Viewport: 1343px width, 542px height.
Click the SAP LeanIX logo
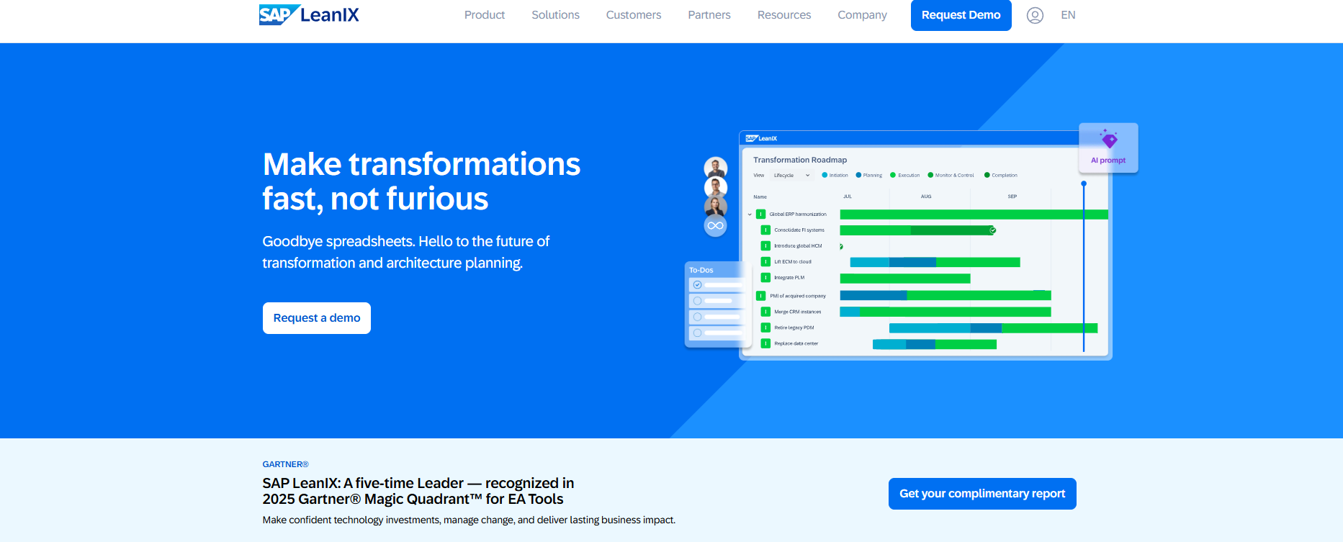point(309,14)
